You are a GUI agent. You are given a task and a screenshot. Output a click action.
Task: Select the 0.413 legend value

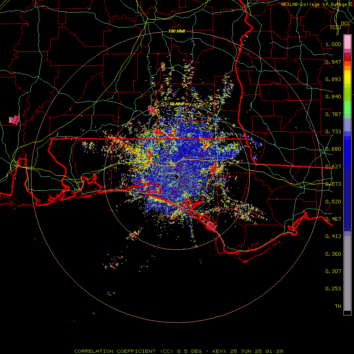click(x=333, y=236)
